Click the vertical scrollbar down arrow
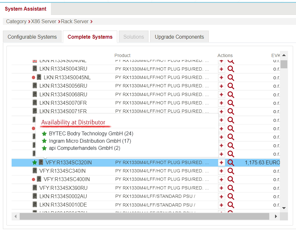The width and height of the screenshot is (296, 232). [x=284, y=208]
